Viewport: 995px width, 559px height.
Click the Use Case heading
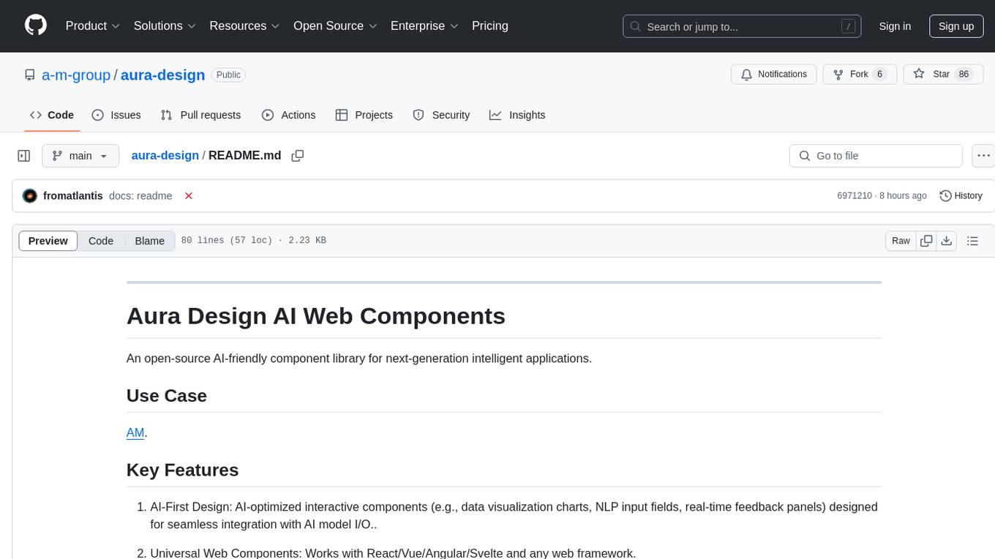coord(167,396)
